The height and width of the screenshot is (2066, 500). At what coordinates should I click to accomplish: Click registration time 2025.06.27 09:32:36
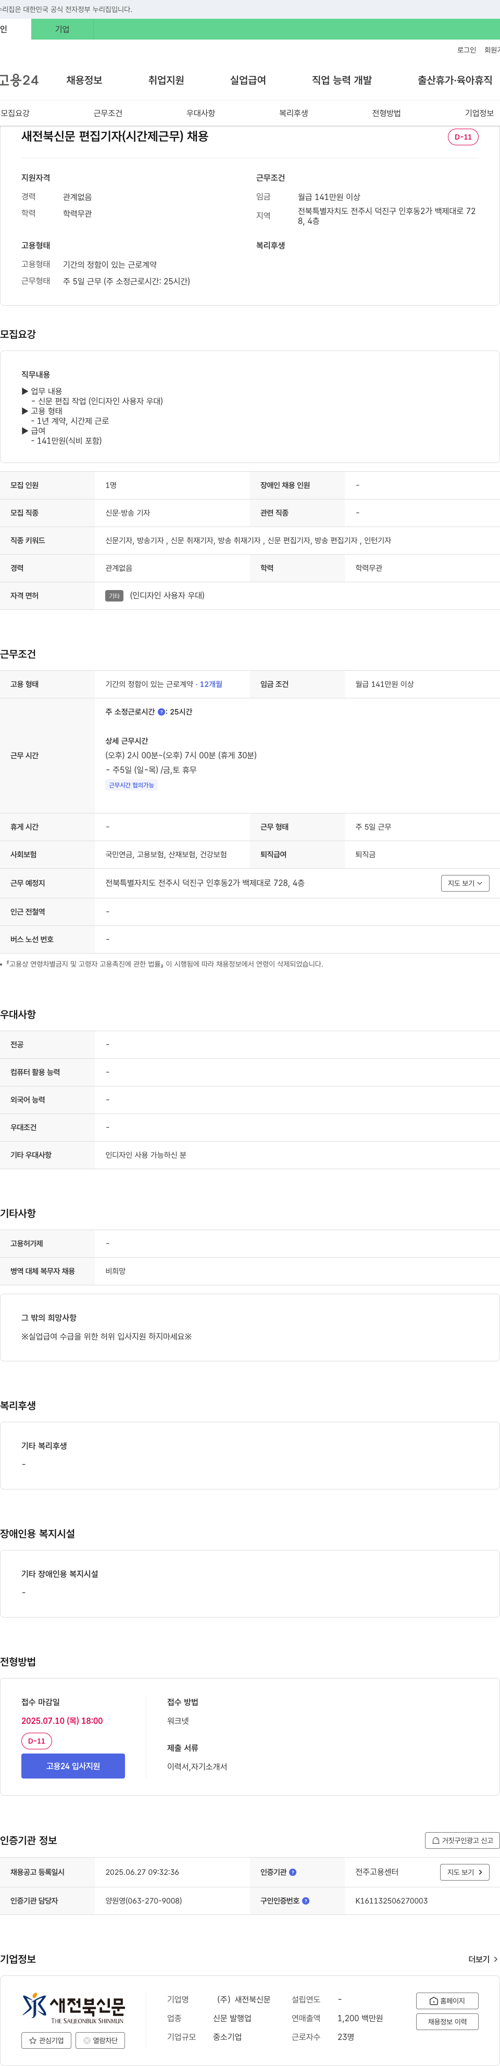coord(142,1872)
